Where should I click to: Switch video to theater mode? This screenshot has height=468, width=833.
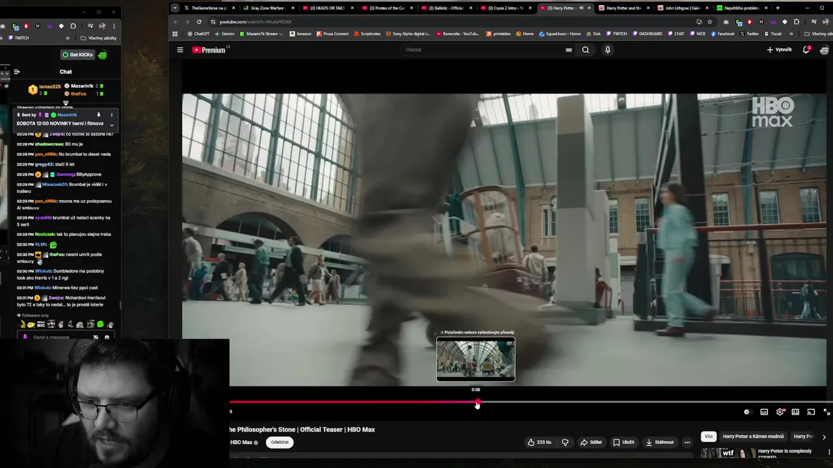(x=795, y=411)
